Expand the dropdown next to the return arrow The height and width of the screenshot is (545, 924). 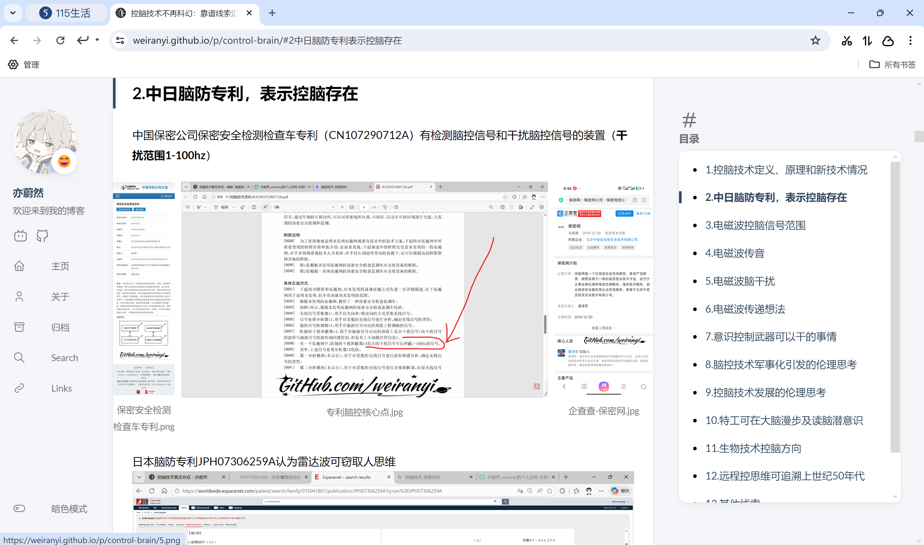[x=97, y=40]
